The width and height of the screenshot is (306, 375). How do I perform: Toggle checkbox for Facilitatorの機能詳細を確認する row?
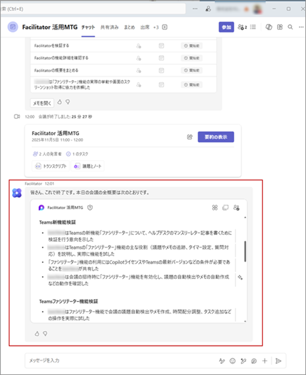(x=161, y=58)
